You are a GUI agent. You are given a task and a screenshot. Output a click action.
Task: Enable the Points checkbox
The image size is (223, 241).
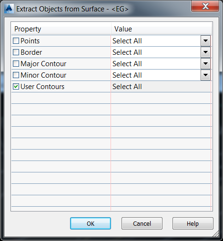(16, 41)
